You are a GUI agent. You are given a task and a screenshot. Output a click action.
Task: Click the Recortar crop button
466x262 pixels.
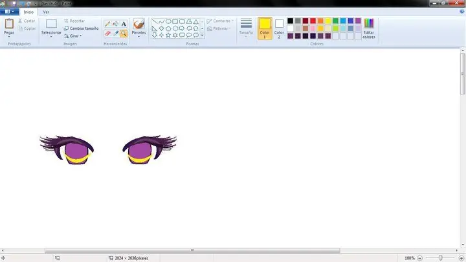pos(74,21)
